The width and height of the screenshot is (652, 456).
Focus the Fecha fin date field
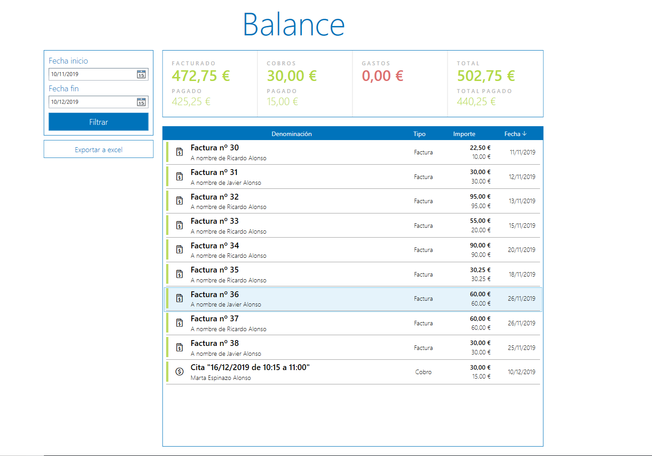coord(92,102)
